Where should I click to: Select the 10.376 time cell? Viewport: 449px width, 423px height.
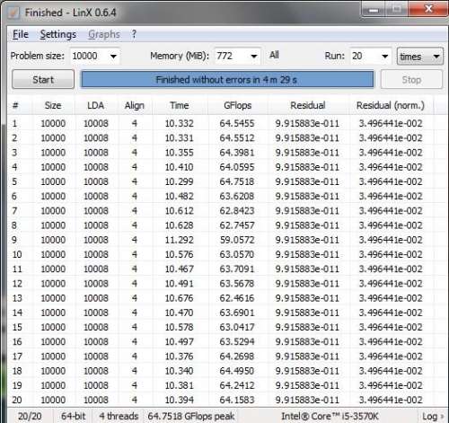[180, 357]
